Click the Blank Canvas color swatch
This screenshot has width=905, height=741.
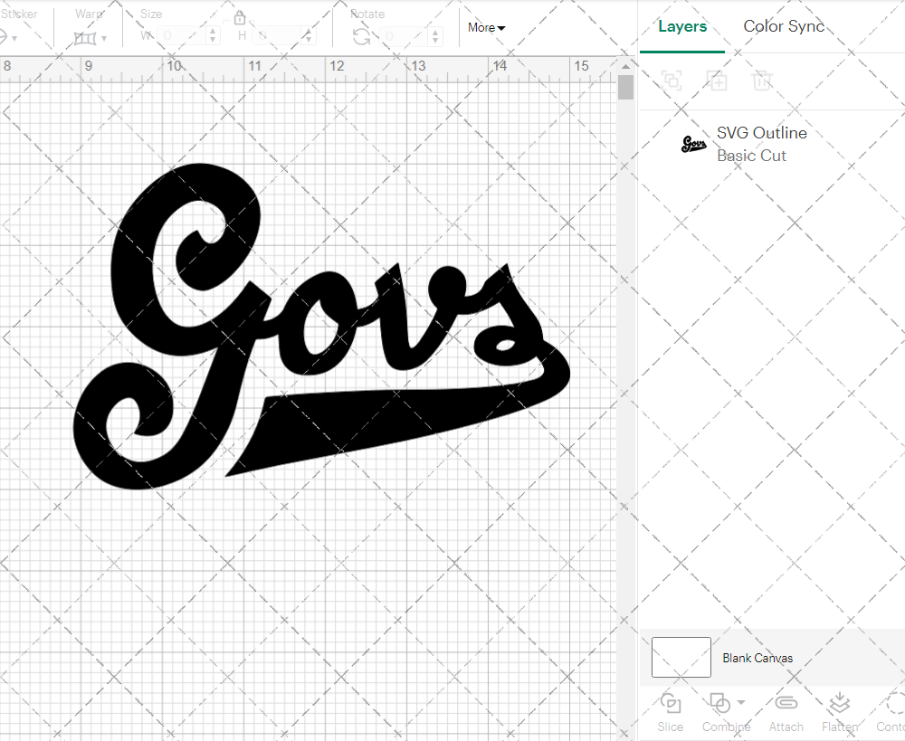click(x=681, y=658)
